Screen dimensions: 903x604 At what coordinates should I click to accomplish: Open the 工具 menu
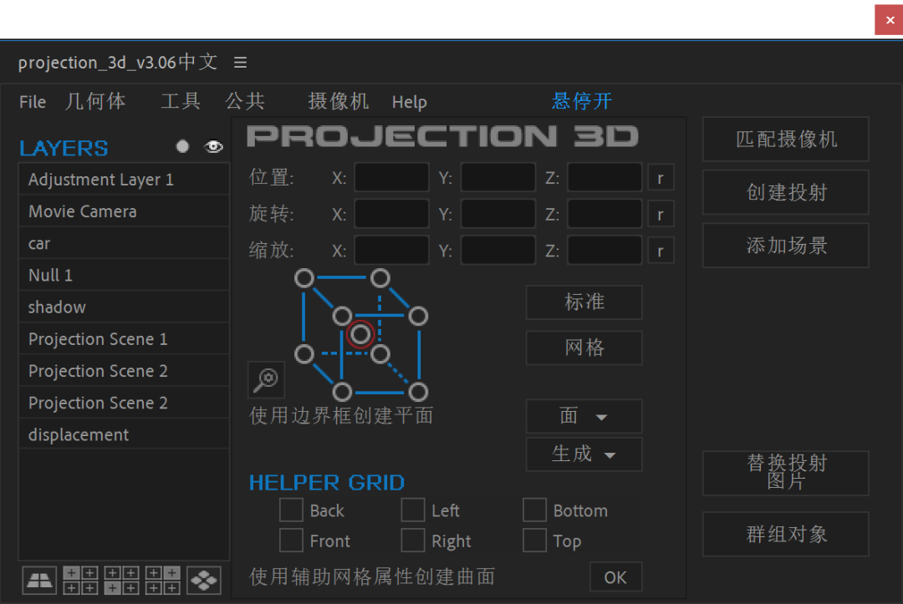181,101
